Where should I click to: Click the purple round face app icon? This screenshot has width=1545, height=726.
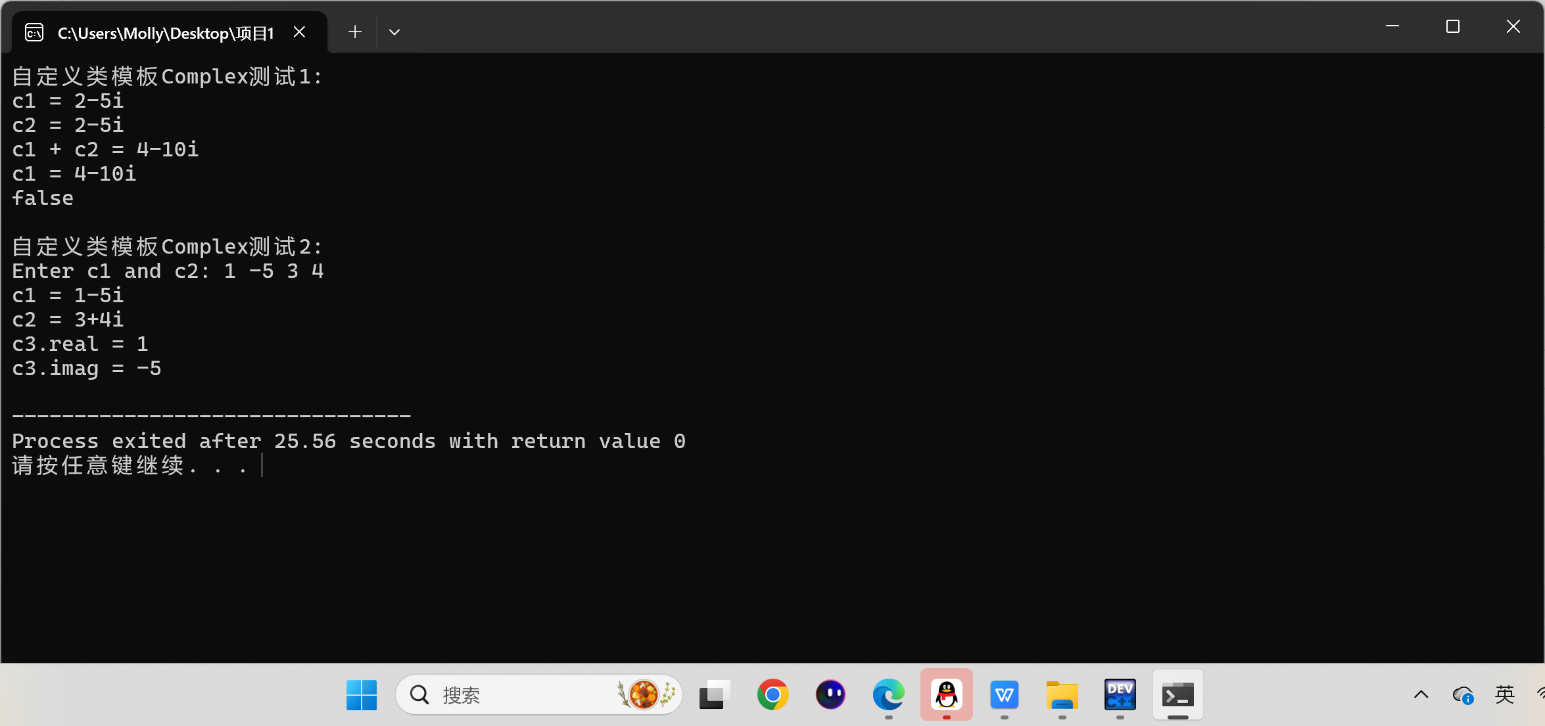tap(830, 694)
